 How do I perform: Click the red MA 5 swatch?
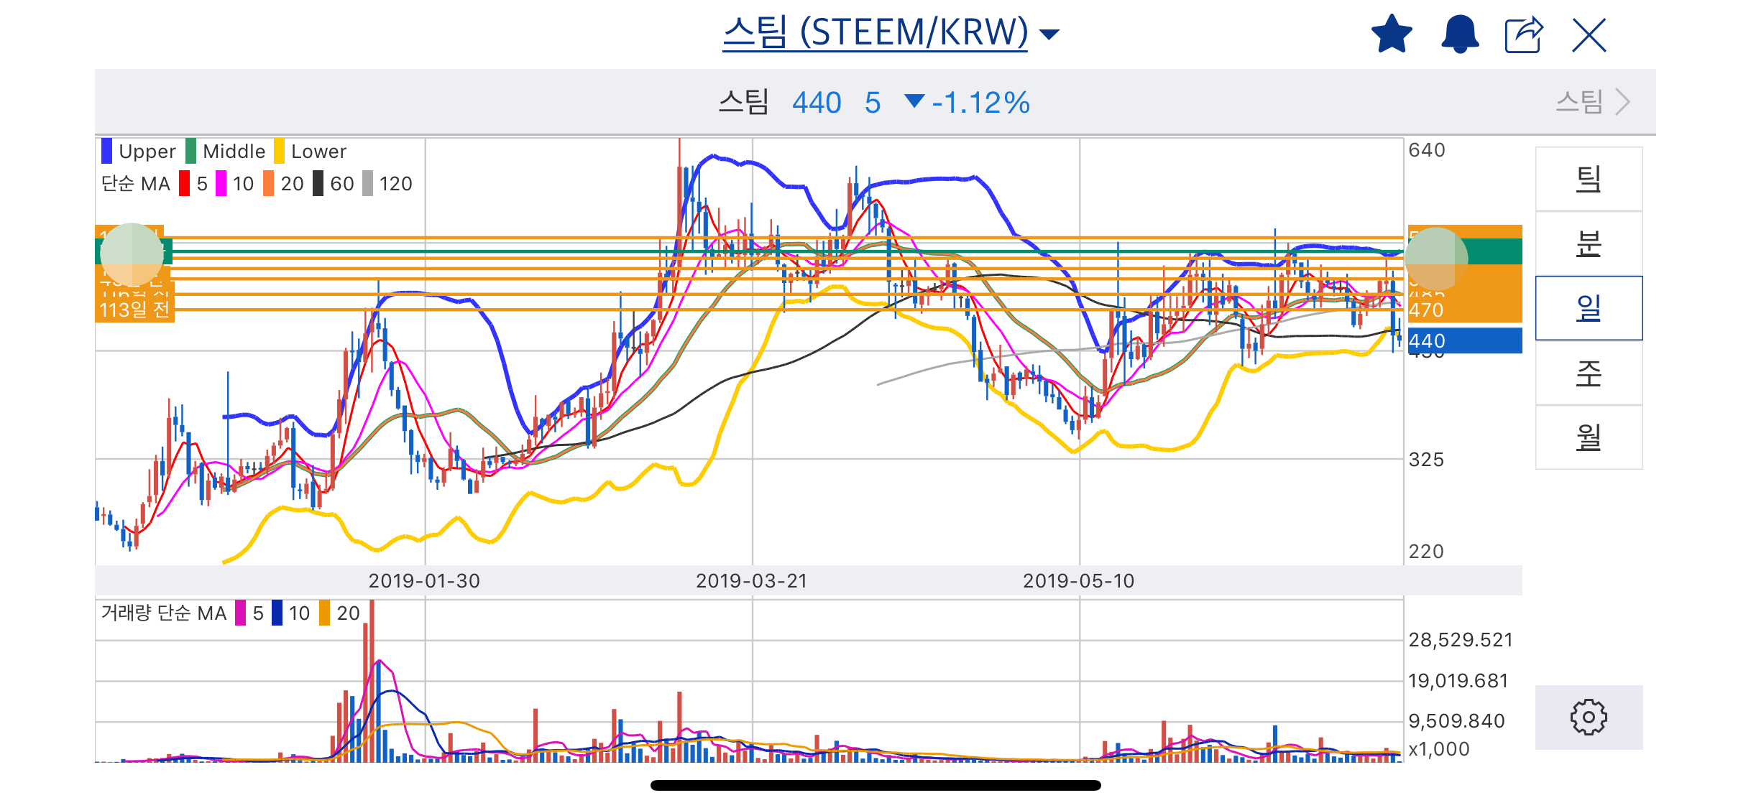pyautogui.click(x=184, y=183)
